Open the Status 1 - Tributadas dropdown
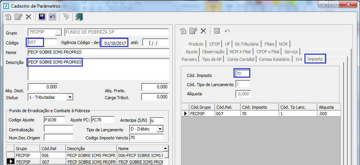The width and height of the screenshot is (360, 165). [69, 97]
